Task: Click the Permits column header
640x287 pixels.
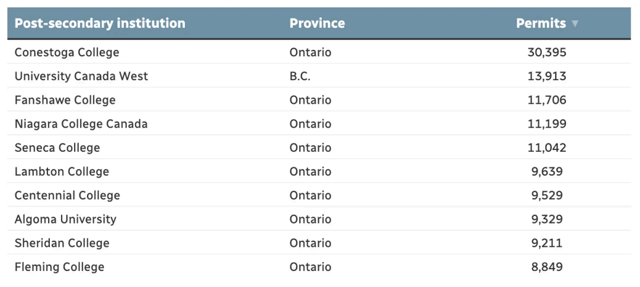Action: 540,24
